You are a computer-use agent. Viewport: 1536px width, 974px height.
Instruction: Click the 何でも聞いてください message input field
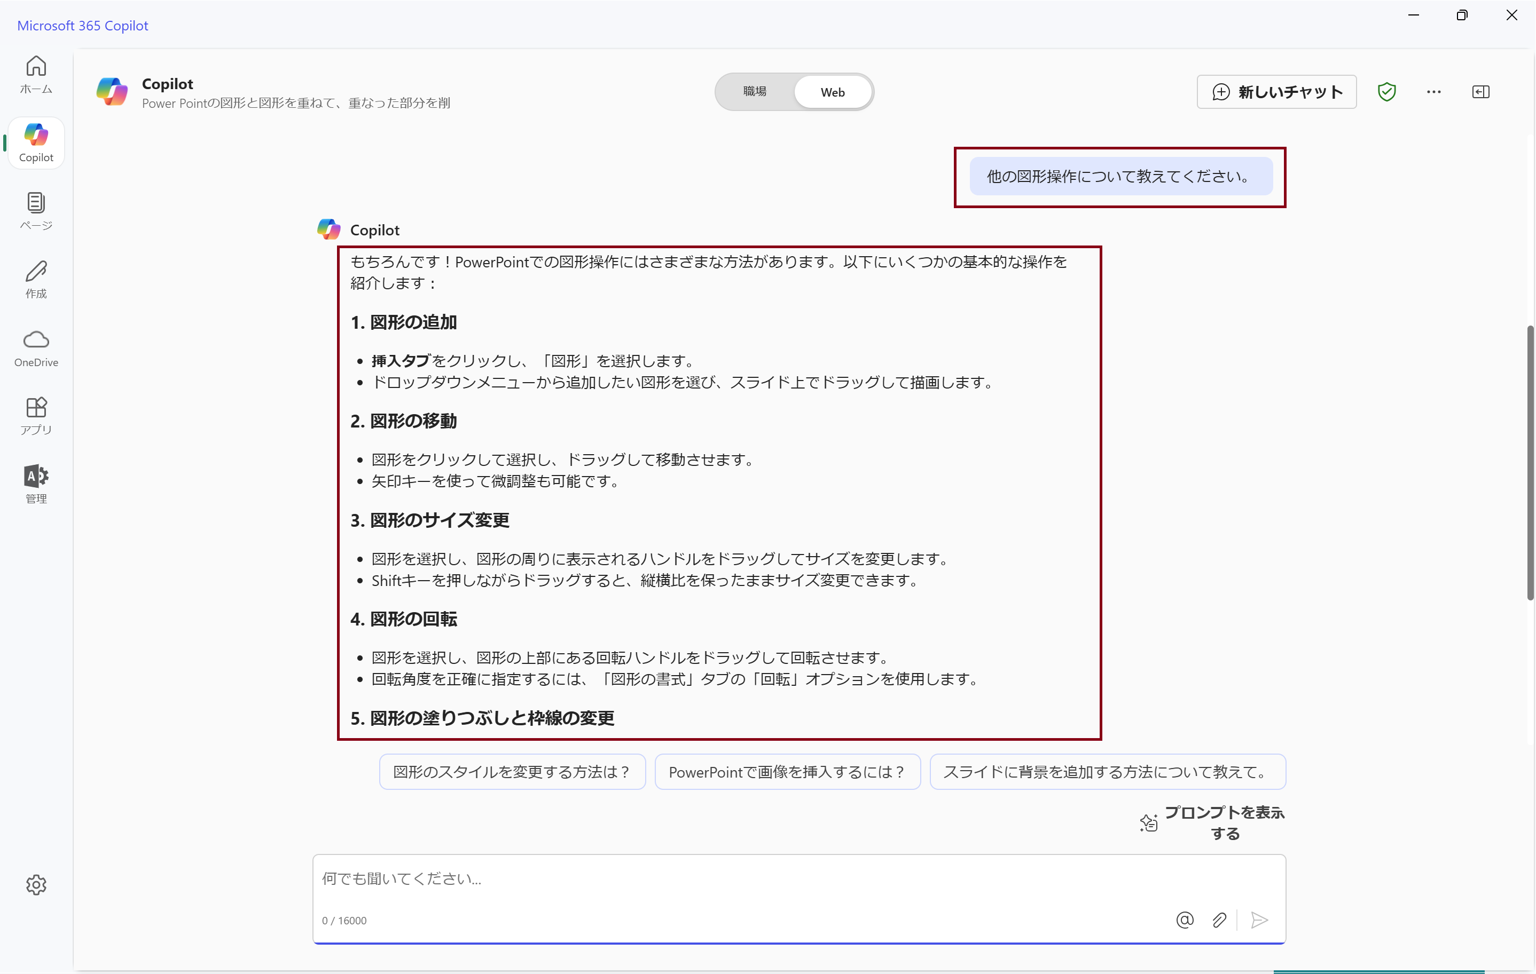[x=798, y=879]
